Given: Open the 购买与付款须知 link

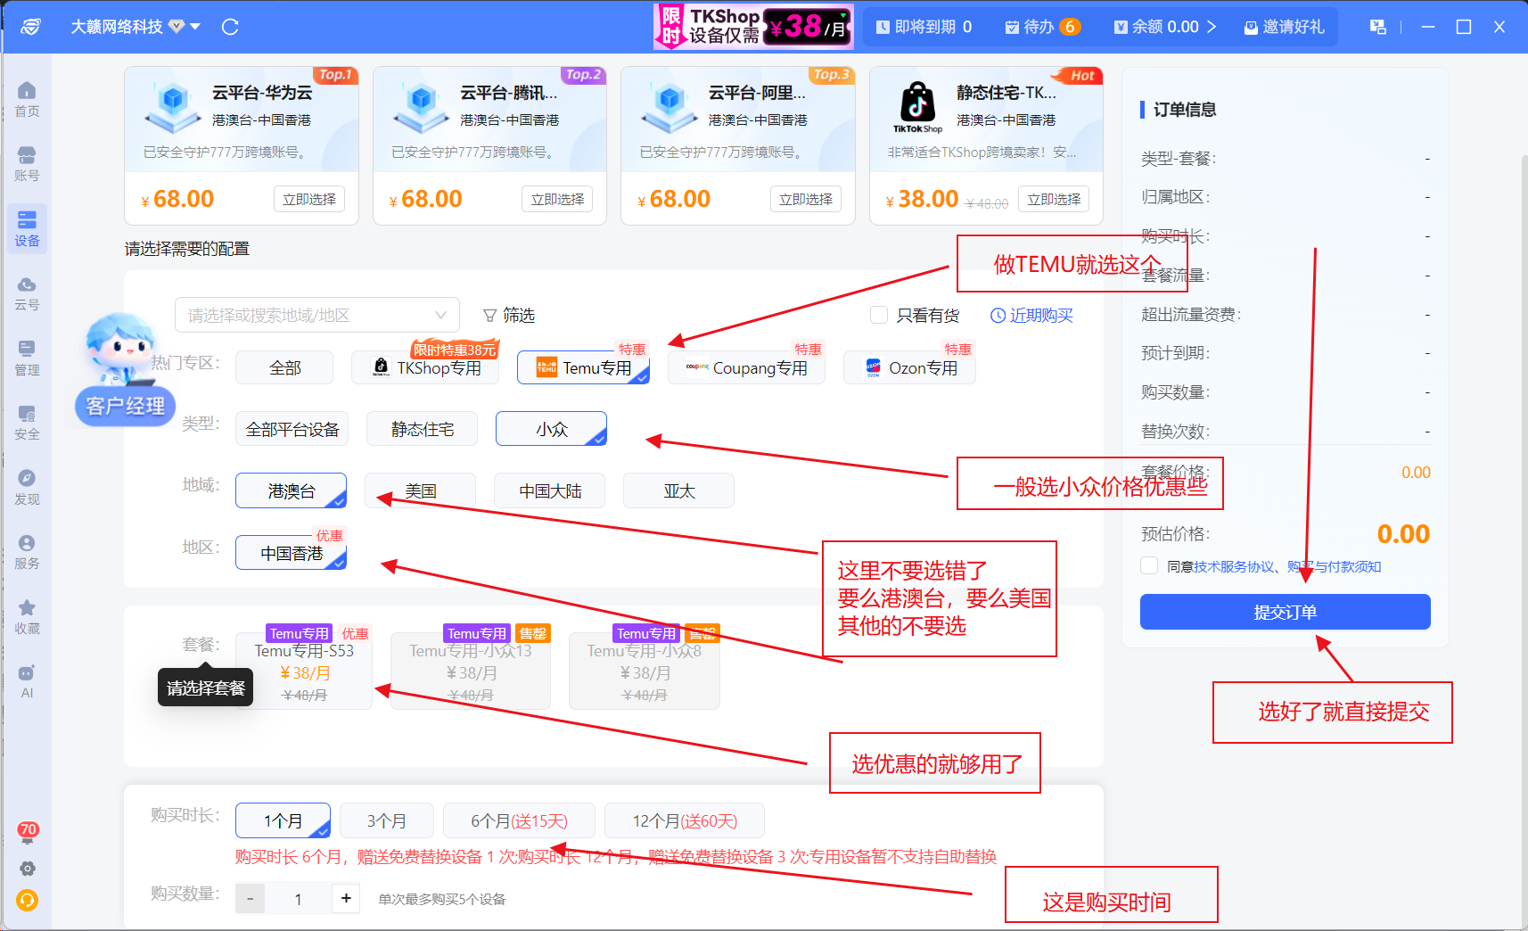Looking at the screenshot, I should (1335, 566).
